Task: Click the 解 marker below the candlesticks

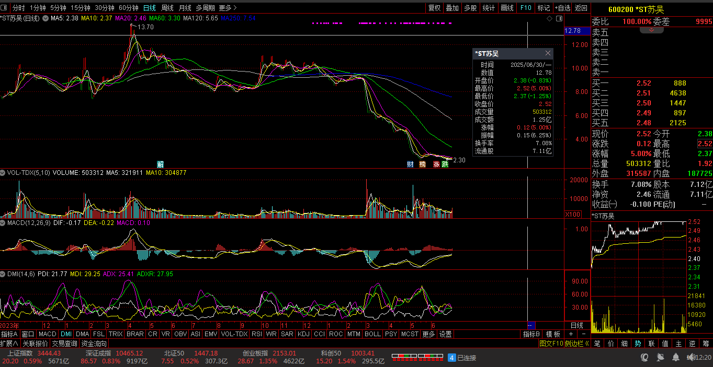Action: click(160, 164)
